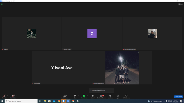
Task: Open the View layout menu
Action: 181,4
